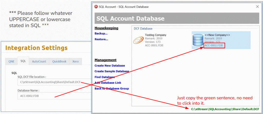Click the Housekeeping section heading

[x=106, y=28]
